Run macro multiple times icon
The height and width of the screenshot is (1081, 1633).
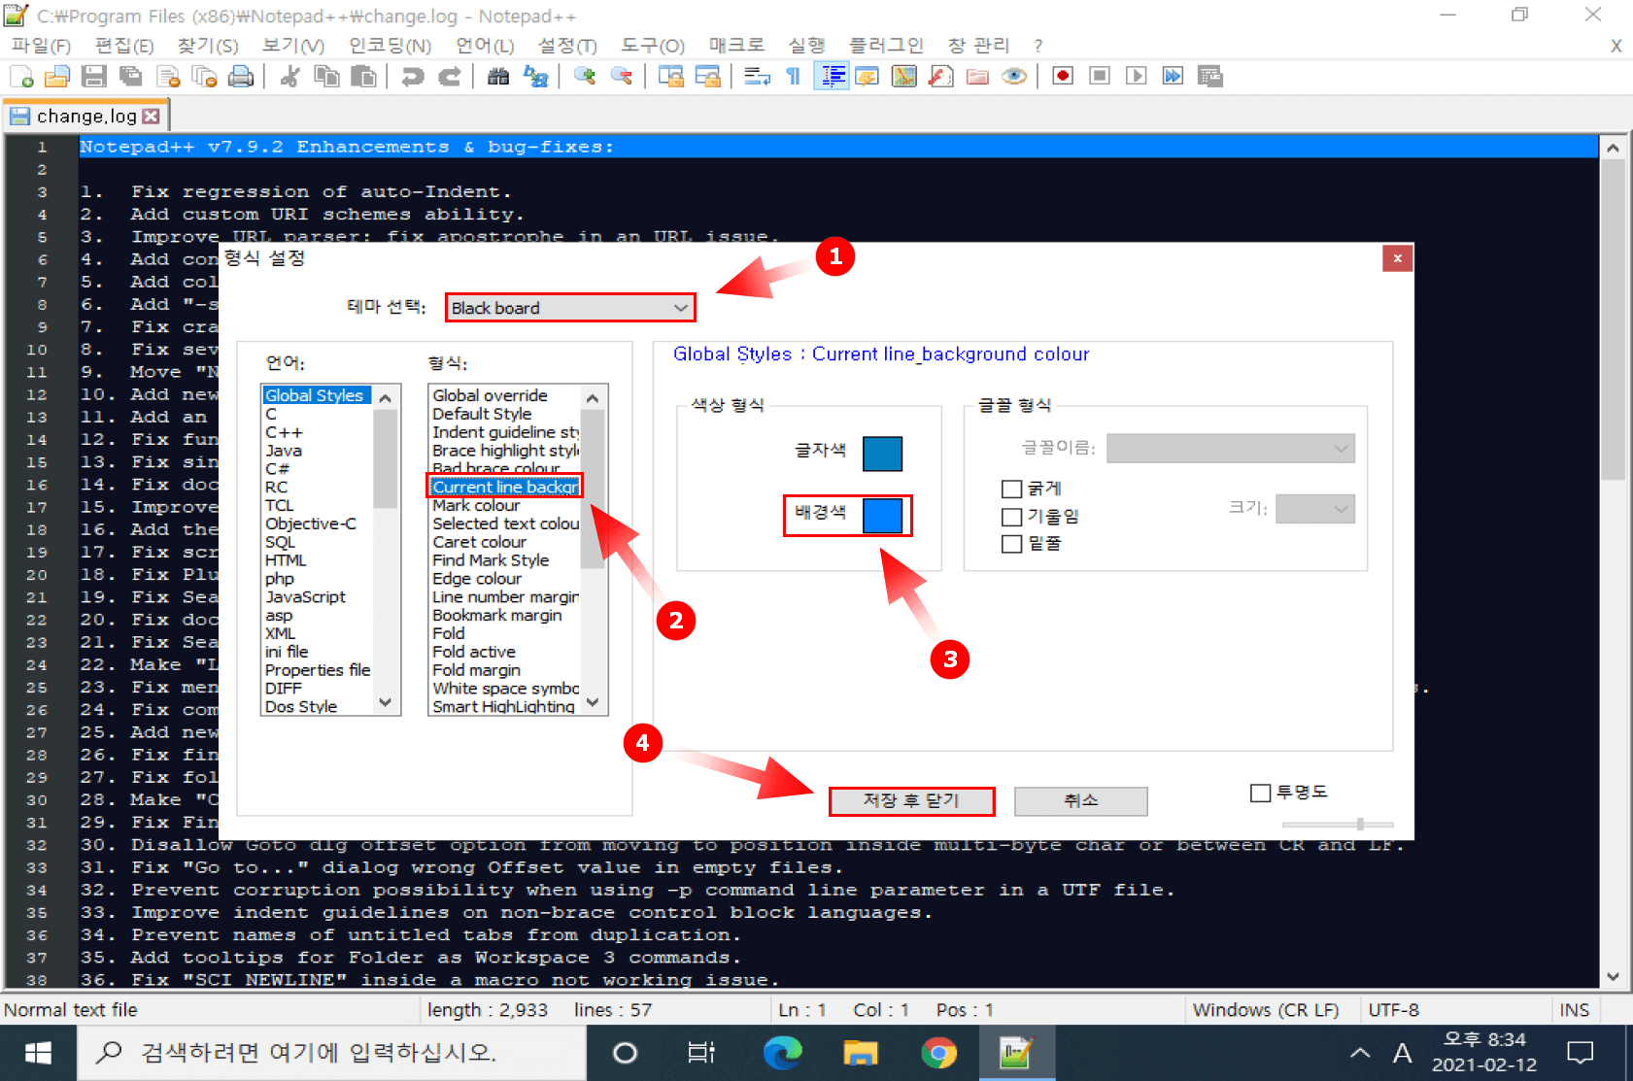(1174, 77)
